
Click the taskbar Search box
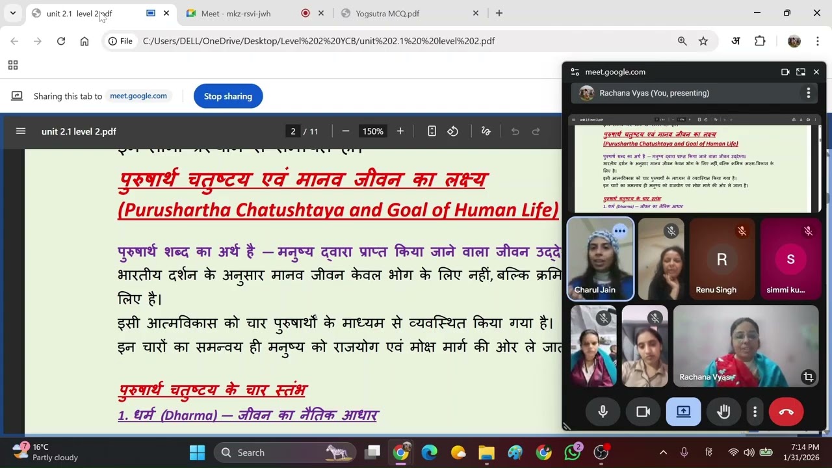(285, 452)
